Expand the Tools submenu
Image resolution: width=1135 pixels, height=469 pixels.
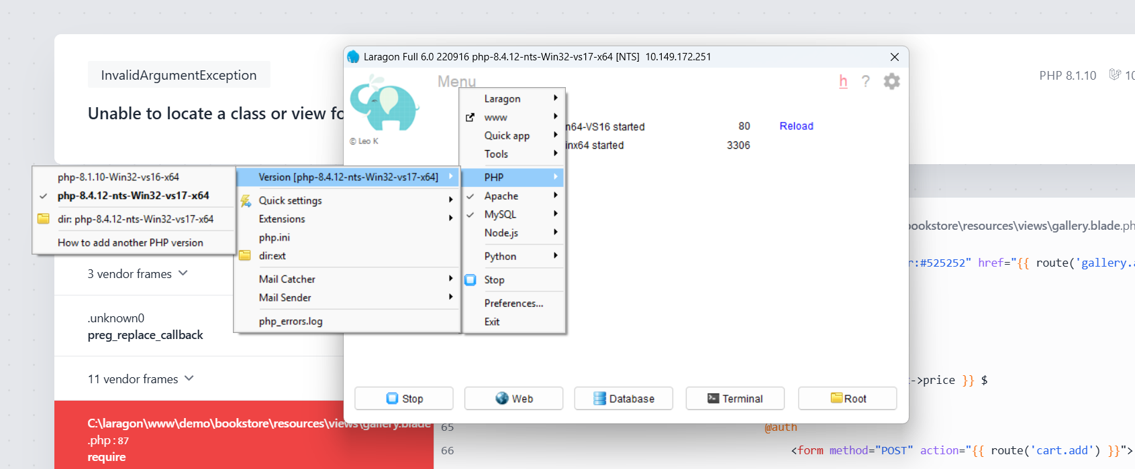tap(513, 154)
